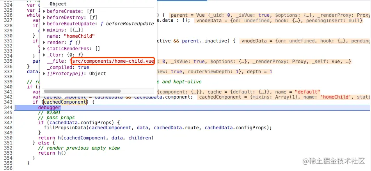Set breakpoint on line number 353
Viewport: 371px width, 171px height.
click(x=8, y=153)
